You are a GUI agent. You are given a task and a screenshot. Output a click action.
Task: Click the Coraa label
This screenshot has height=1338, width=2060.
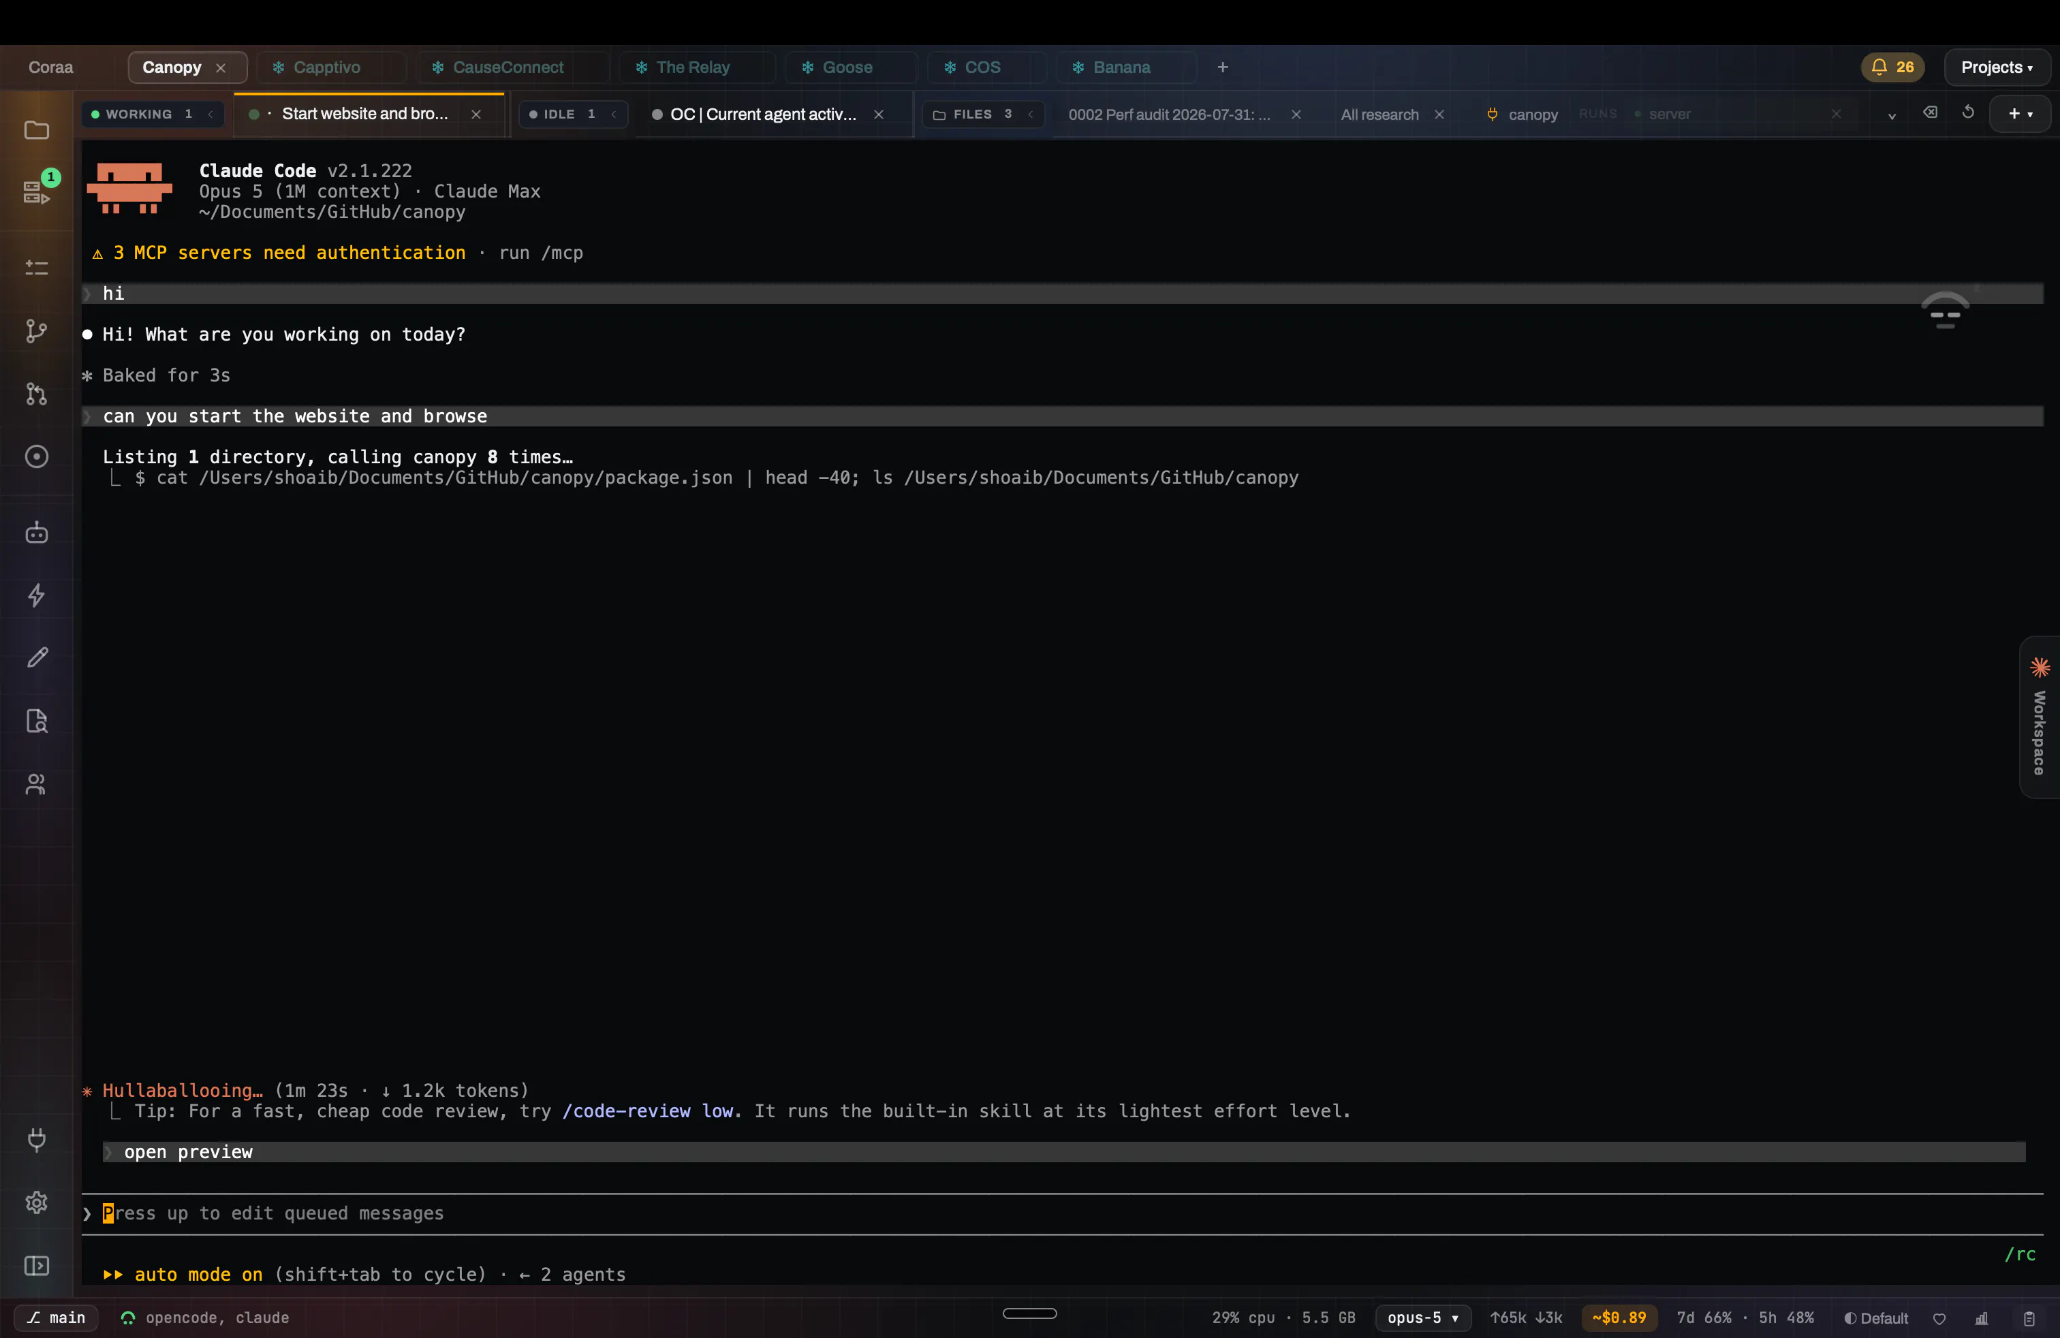(x=51, y=67)
